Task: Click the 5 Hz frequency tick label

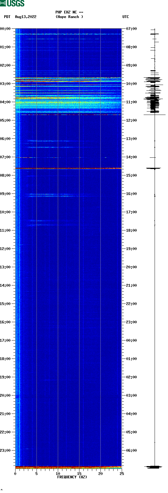Action: point(37,474)
